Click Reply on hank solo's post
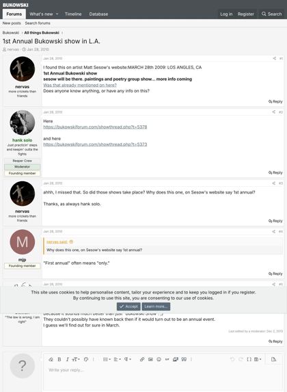The width and height of the screenshot is (287, 392). pyautogui.click(x=275, y=172)
